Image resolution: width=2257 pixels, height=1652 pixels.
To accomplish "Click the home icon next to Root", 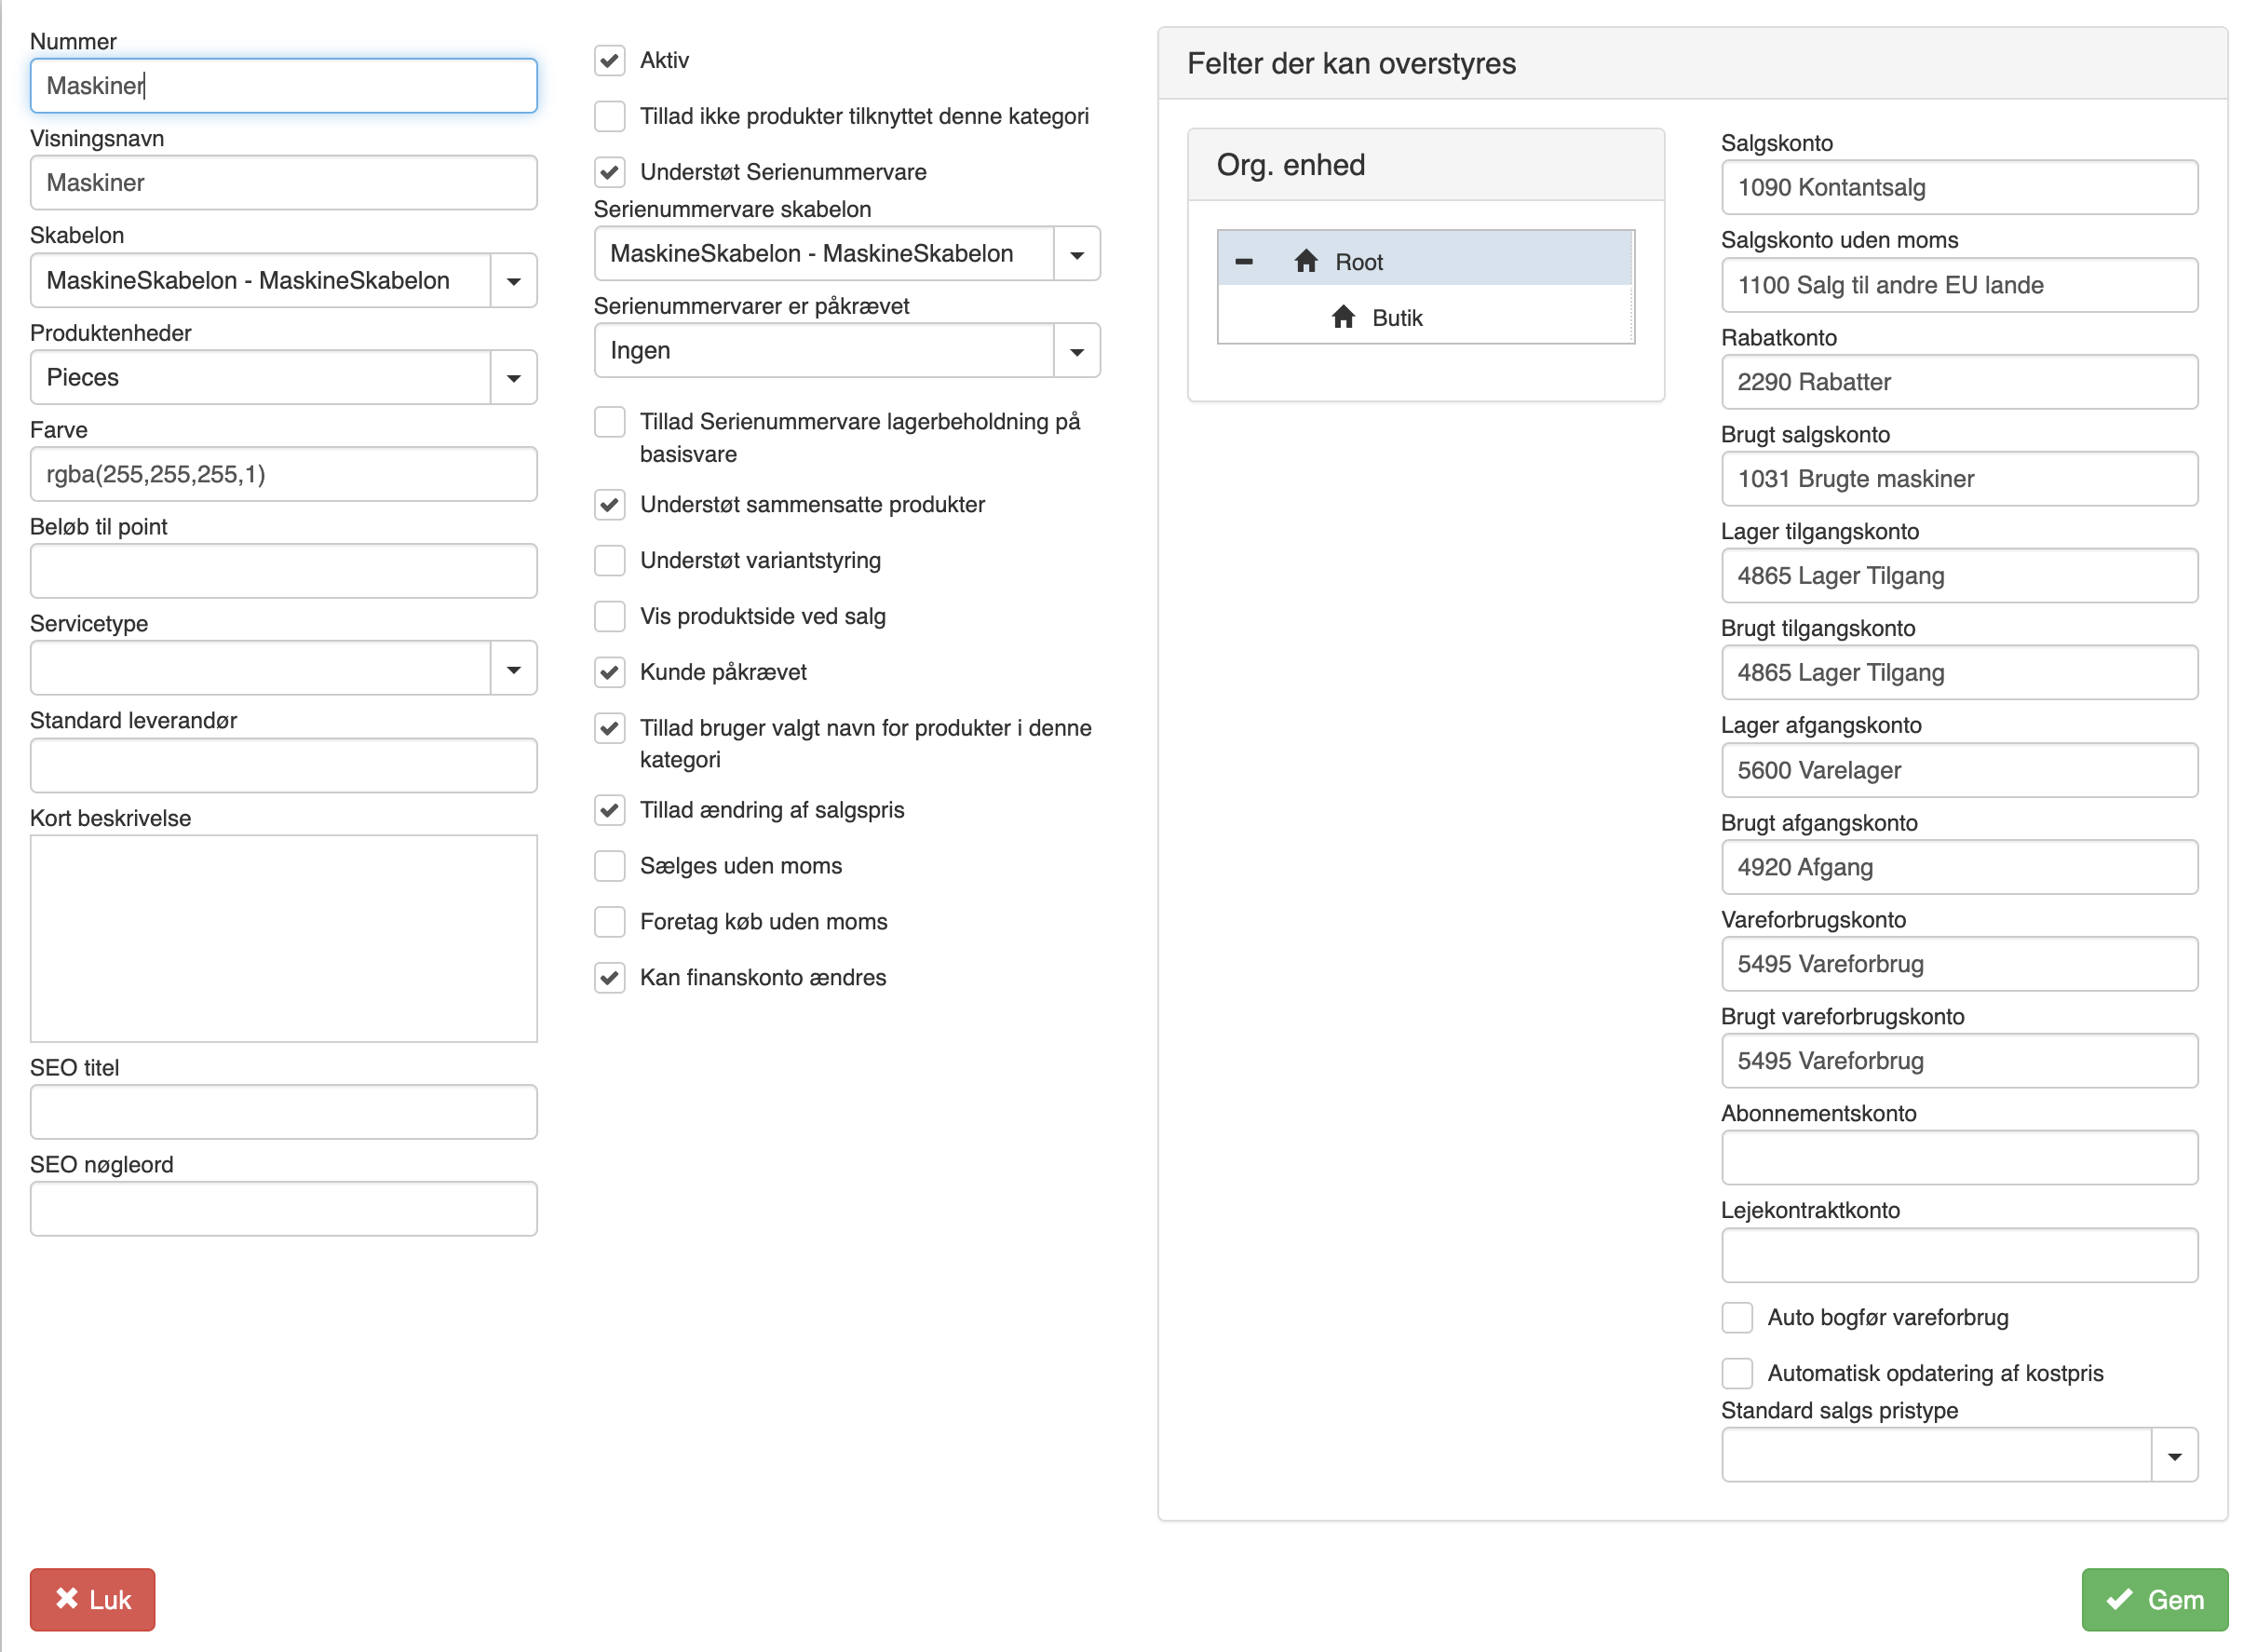I will pyautogui.click(x=1306, y=261).
